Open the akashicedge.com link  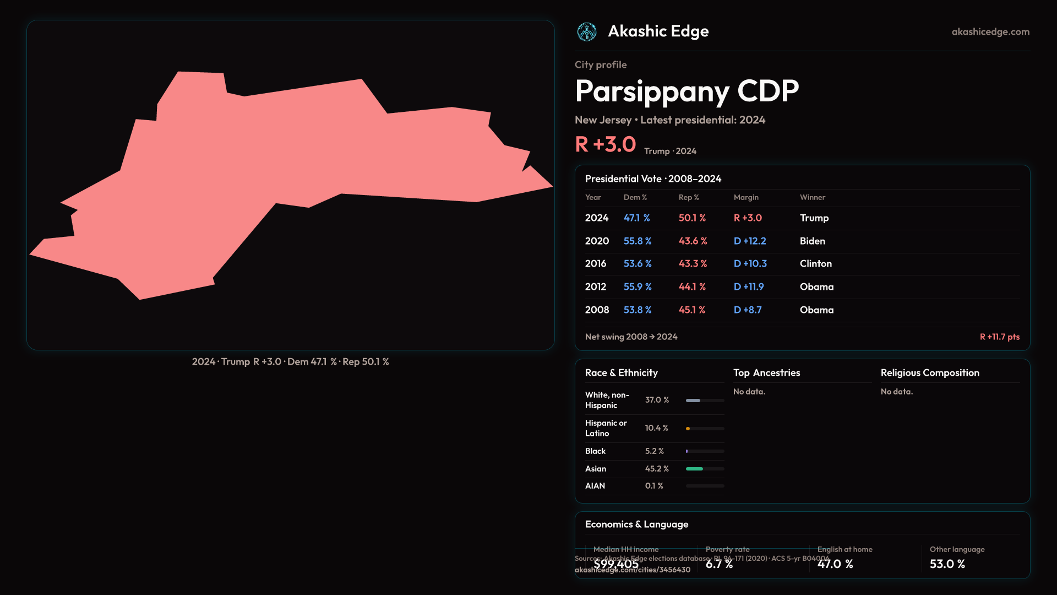click(990, 32)
